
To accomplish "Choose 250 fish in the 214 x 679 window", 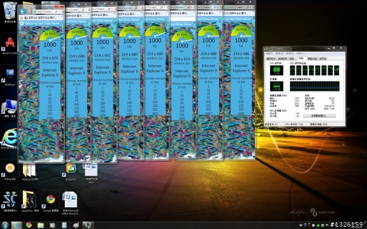I will pos(50,109).
